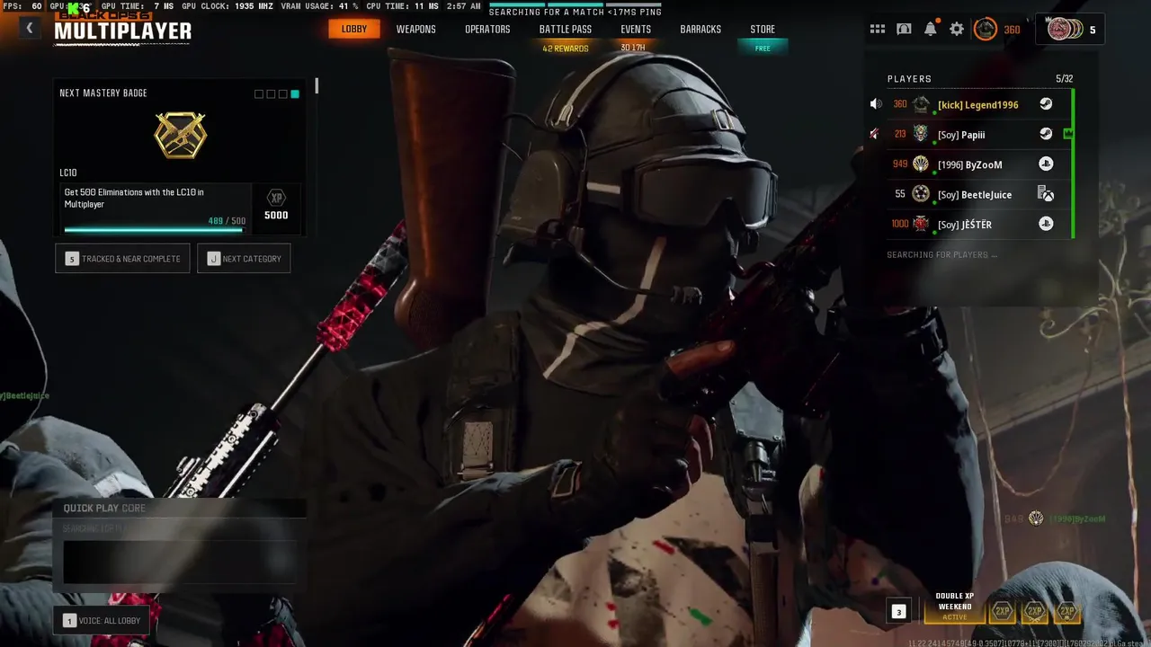Viewport: 1151px width, 647px height.
Task: Select player row [kick] Legend1996
Action: 980,104
